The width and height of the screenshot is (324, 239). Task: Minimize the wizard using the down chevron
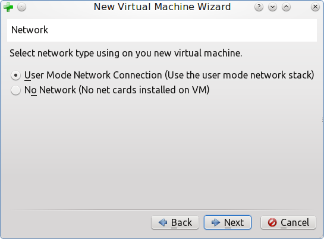point(272,7)
